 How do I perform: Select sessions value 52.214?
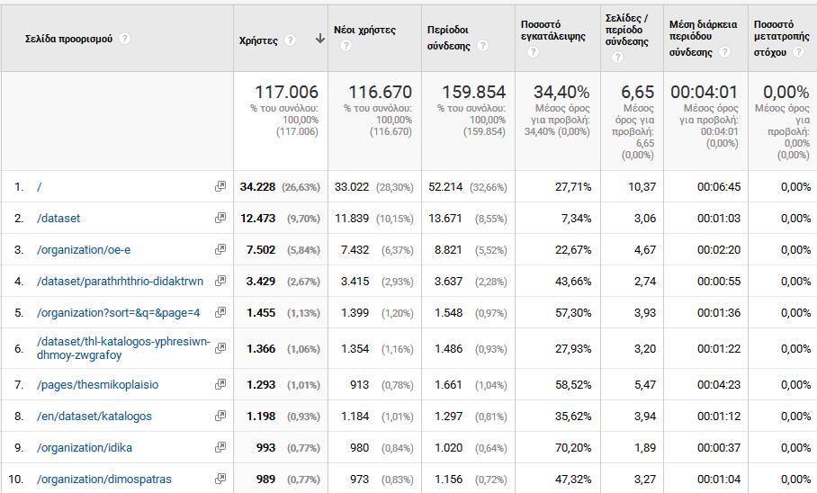445,186
